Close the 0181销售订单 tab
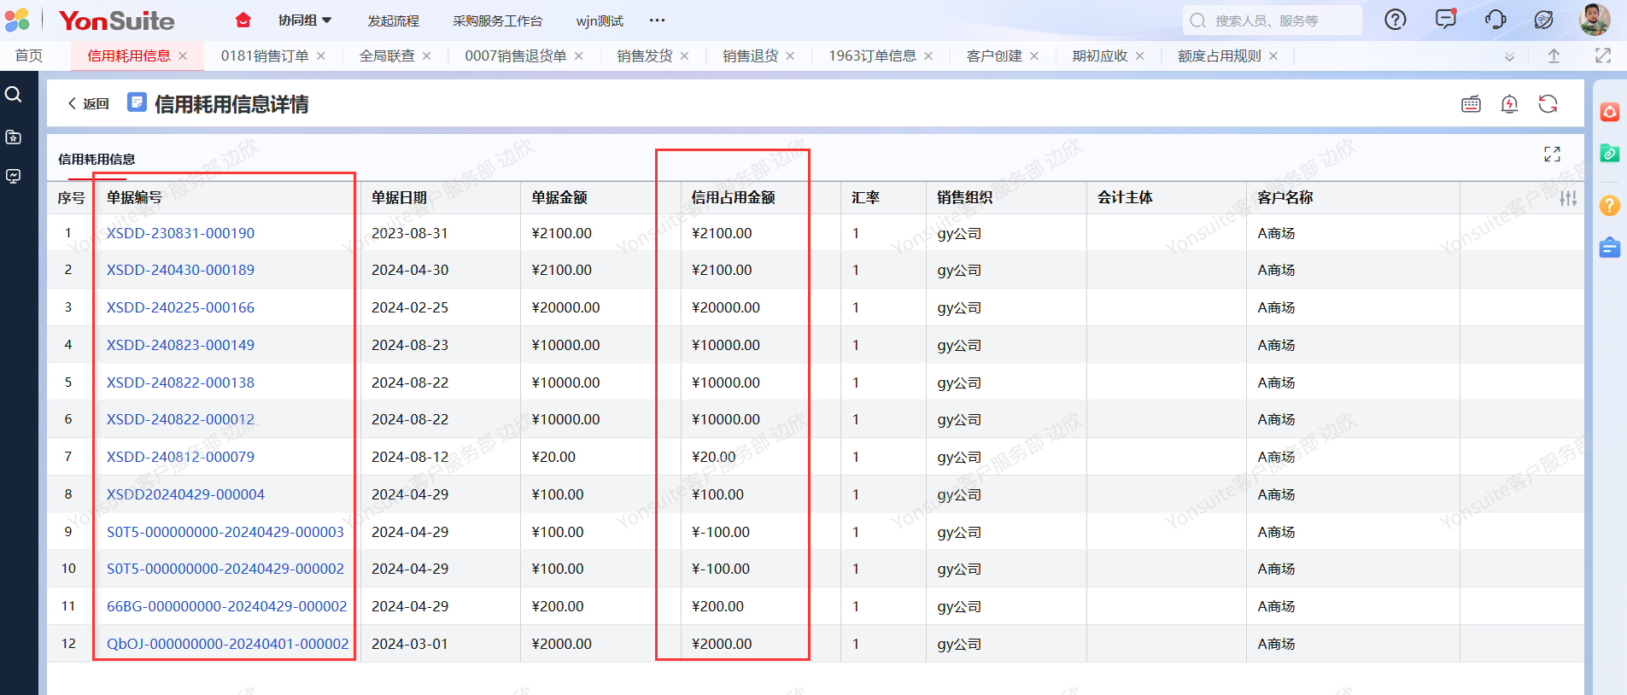This screenshot has width=1627, height=695. pos(321,56)
